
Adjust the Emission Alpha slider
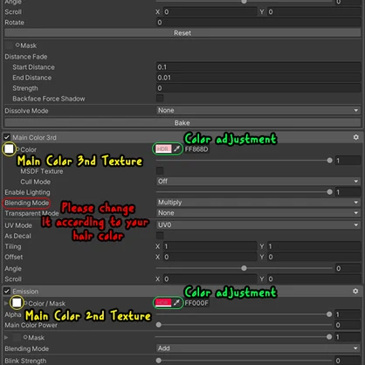(x=244, y=314)
